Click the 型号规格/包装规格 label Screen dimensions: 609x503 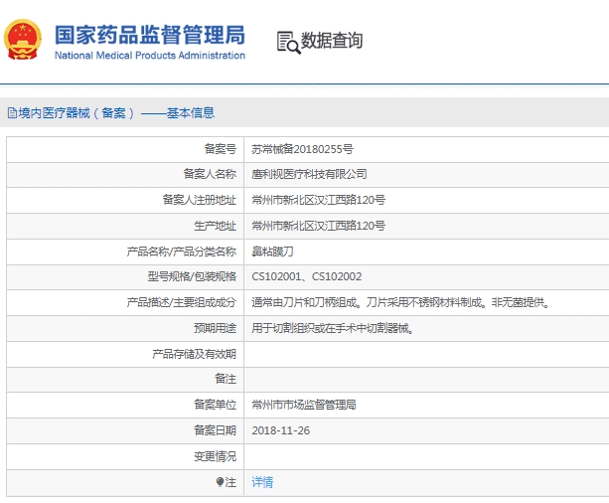(192, 276)
